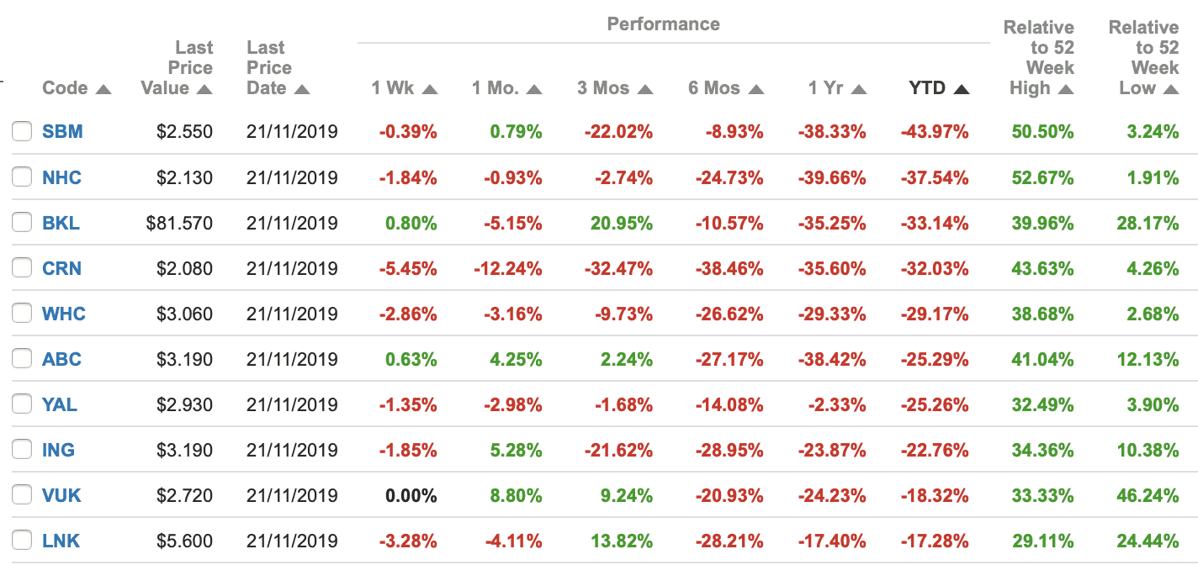
Task: Enable the LNK row checkbox
Action: pyautogui.click(x=22, y=541)
